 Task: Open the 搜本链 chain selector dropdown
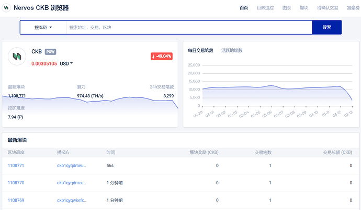click(x=43, y=27)
